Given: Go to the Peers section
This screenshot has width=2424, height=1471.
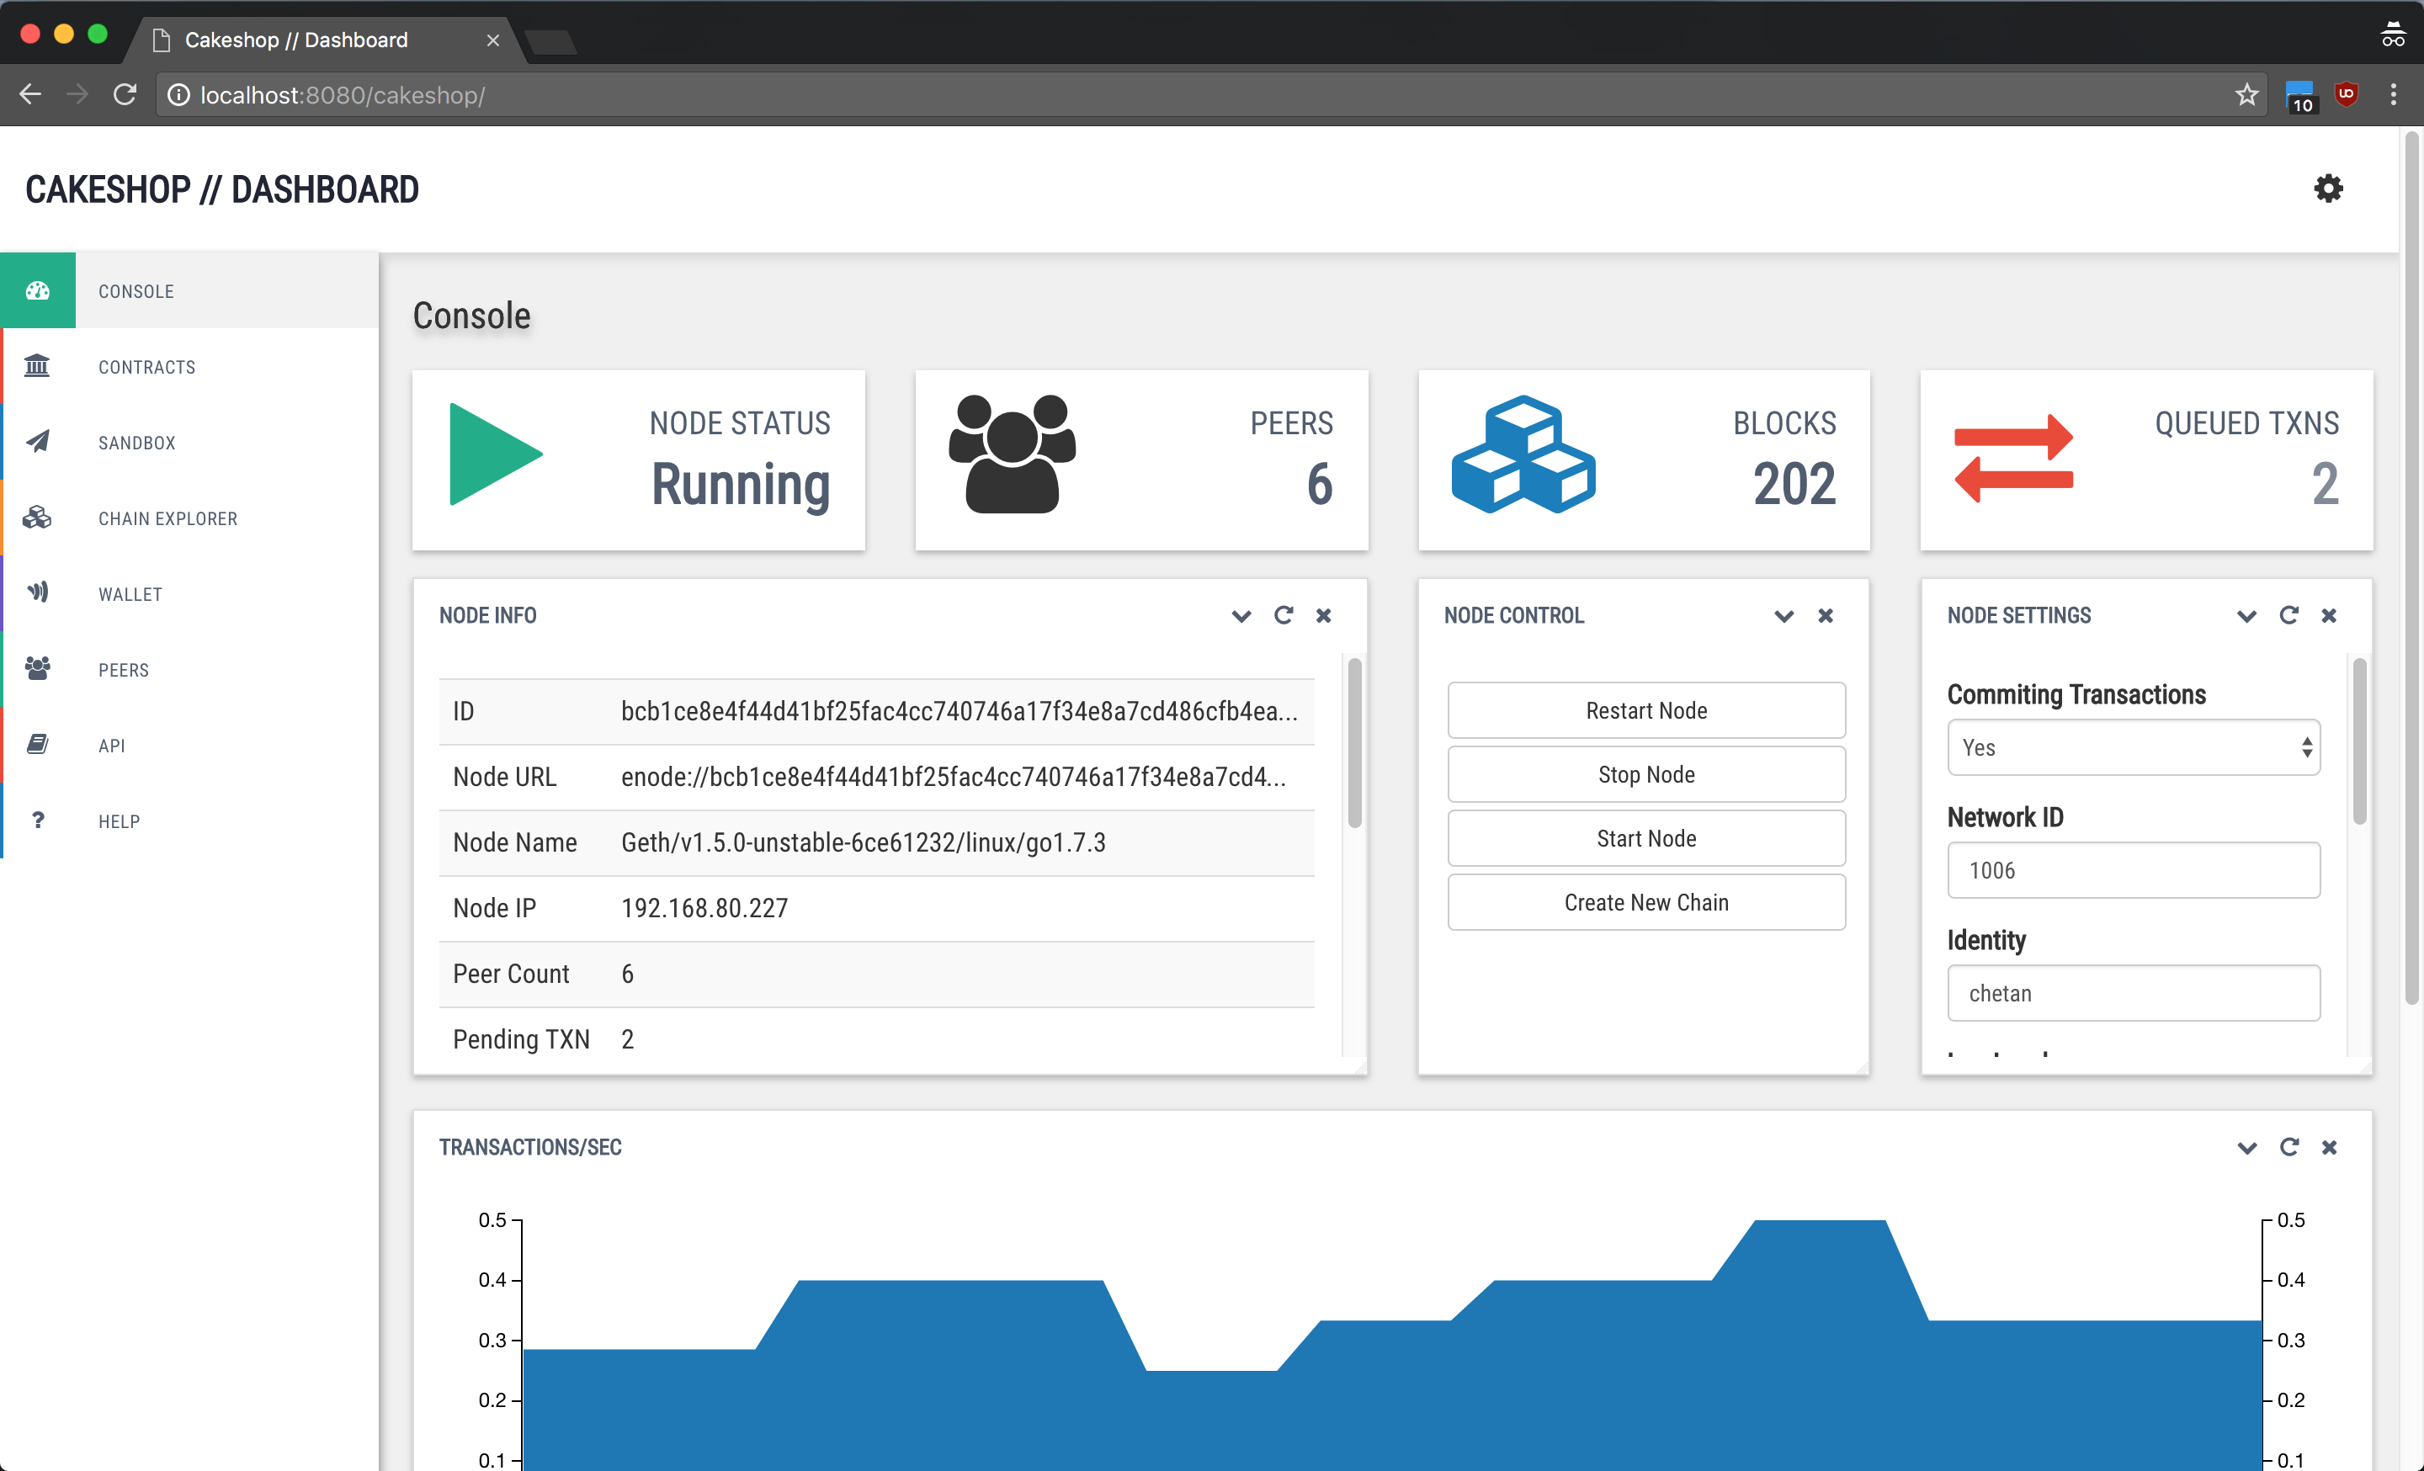Looking at the screenshot, I should [x=124, y=670].
